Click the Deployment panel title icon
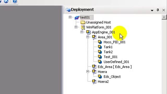Viewport: 167px width, 94px height. (x=68, y=10)
